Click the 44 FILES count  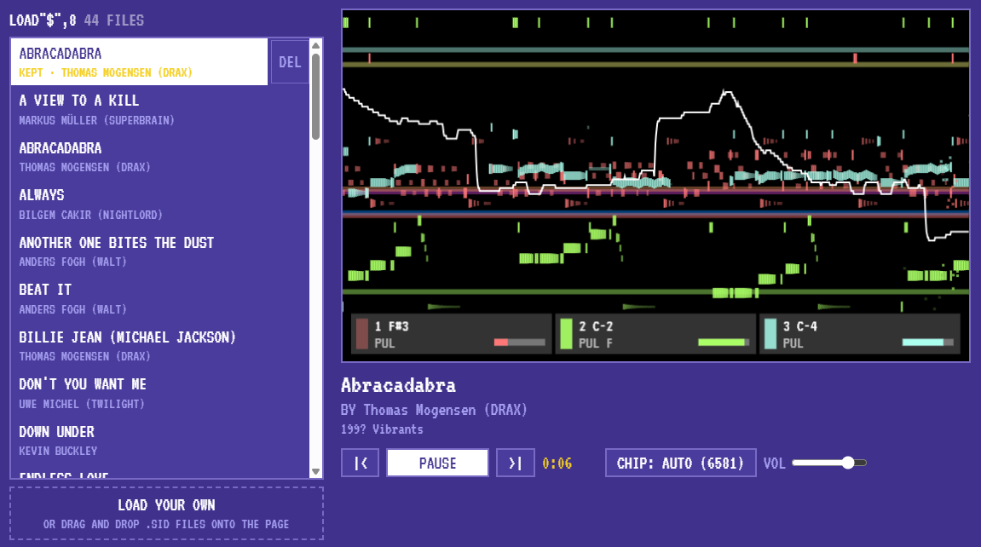[x=114, y=20]
